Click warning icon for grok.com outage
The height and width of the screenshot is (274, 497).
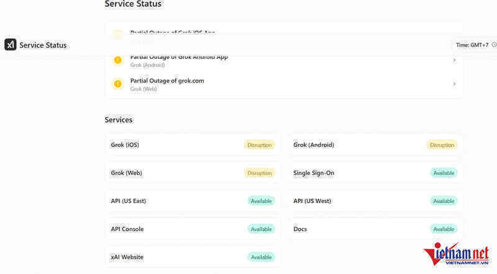[x=117, y=84]
